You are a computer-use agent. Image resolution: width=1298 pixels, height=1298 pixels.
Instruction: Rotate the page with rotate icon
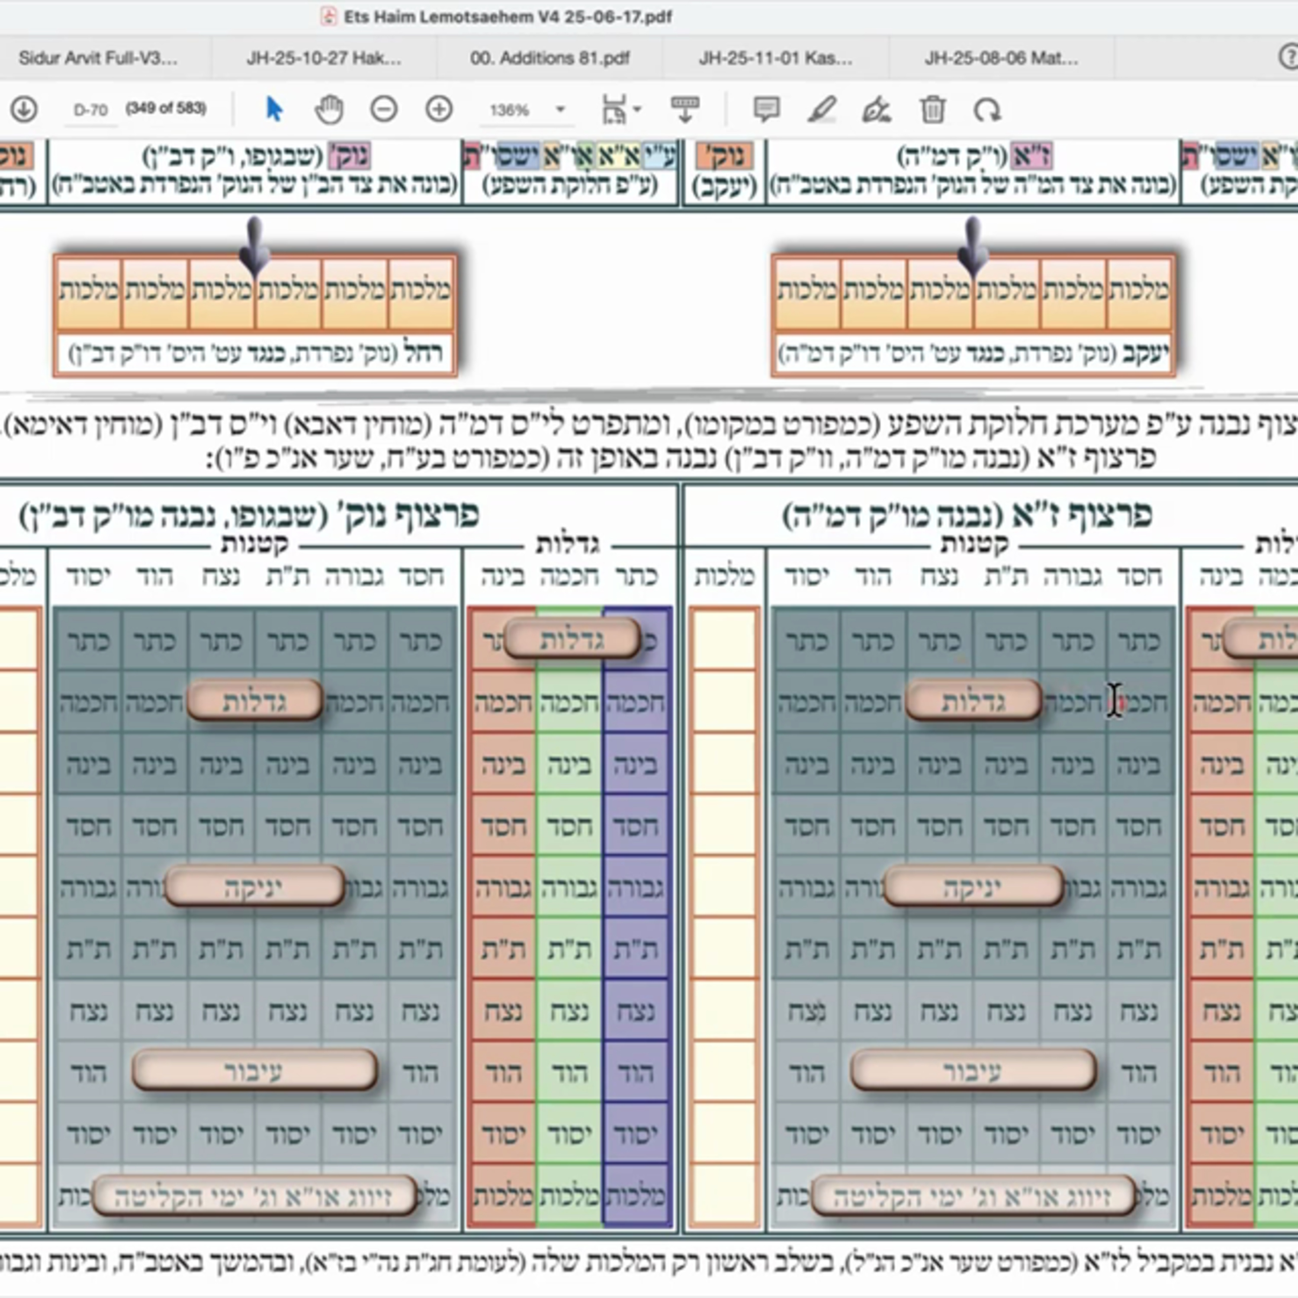click(987, 109)
